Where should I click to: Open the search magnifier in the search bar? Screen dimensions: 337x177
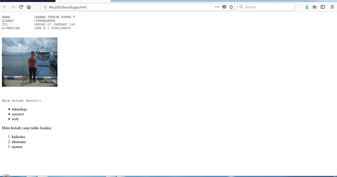tap(242, 7)
